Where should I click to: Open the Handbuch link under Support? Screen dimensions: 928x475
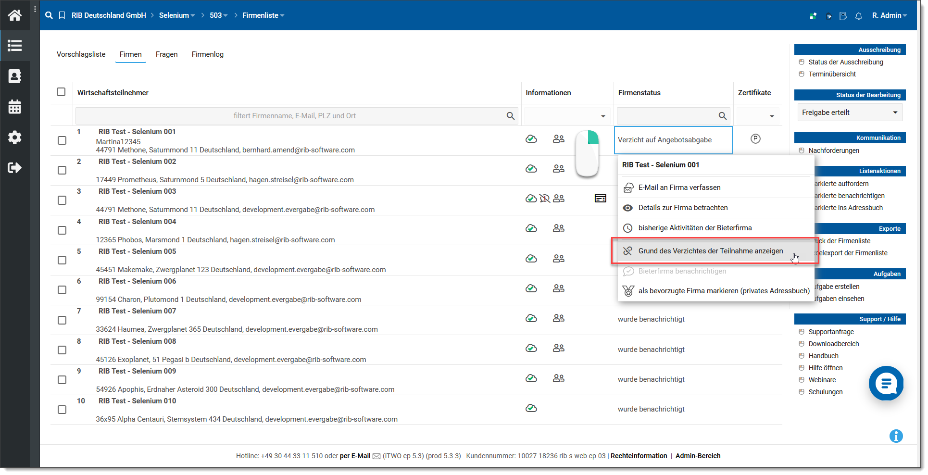(823, 356)
